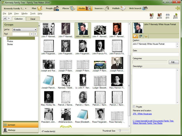Click the back navigation arrow
182x136 pixels.
5,18
